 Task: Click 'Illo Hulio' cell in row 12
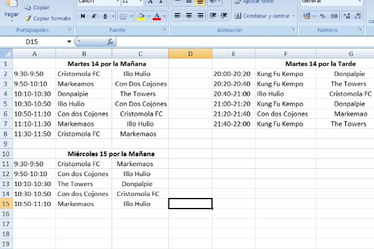click(x=140, y=174)
